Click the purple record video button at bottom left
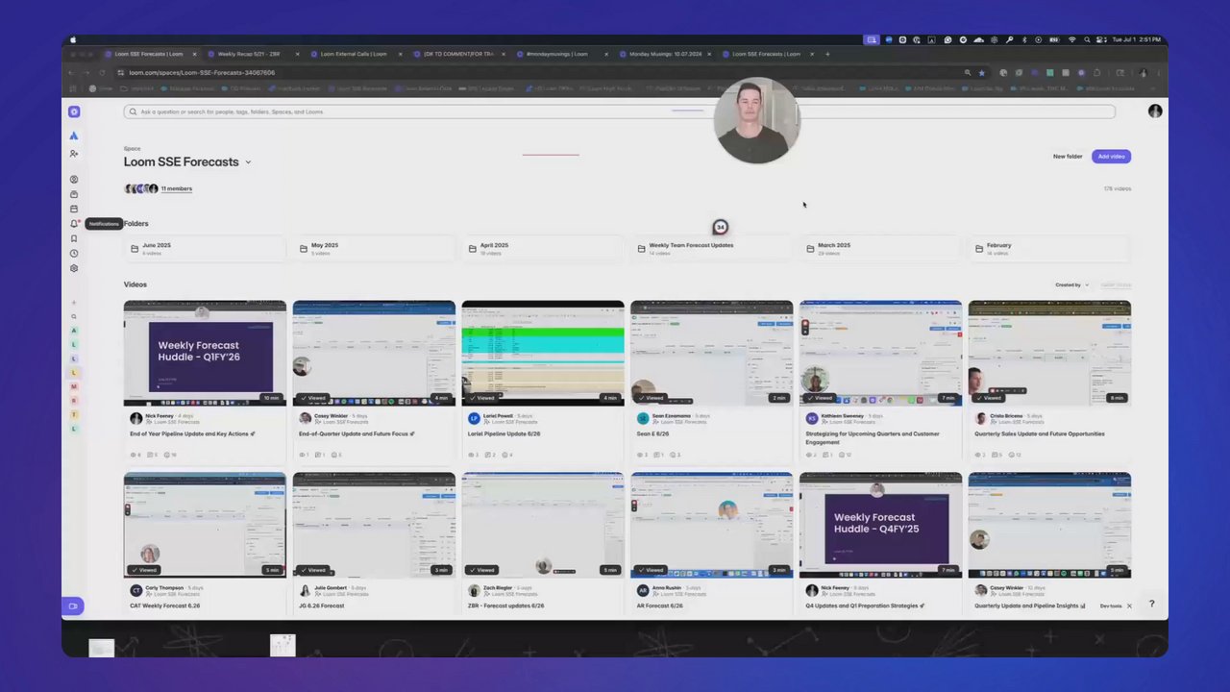The height and width of the screenshot is (692, 1230). (x=73, y=605)
